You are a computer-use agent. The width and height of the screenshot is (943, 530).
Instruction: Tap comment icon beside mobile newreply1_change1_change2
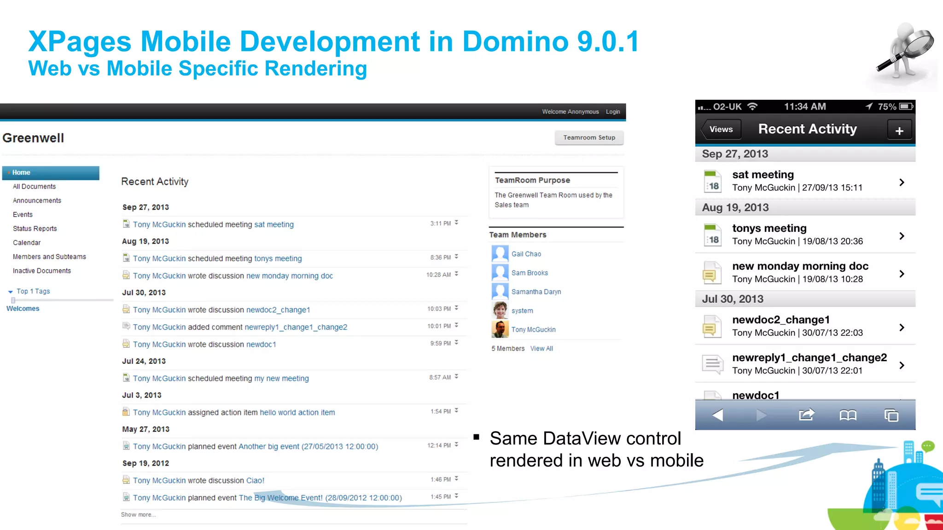(712, 364)
